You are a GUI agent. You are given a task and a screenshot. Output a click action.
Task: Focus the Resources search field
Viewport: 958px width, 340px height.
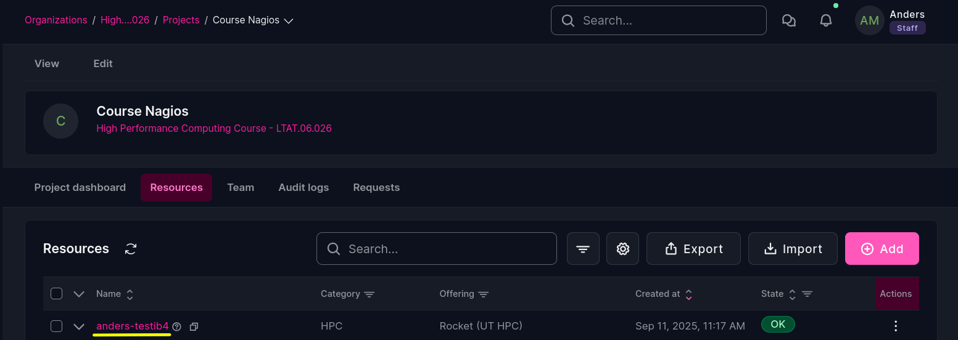[x=437, y=248]
